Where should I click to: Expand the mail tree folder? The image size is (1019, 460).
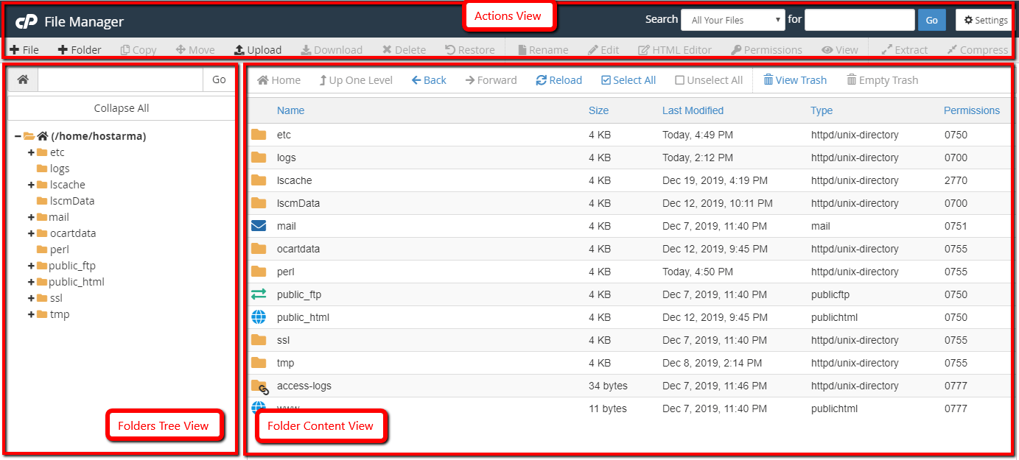tap(31, 217)
